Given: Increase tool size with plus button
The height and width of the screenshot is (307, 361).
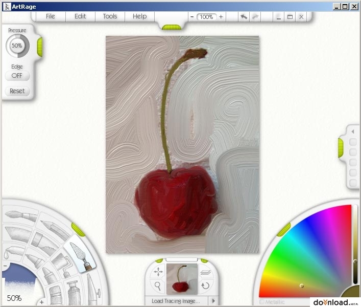Looking at the screenshot, I should (x=42, y=302).
